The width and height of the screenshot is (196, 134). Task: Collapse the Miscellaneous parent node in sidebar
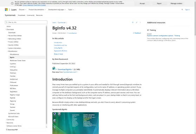(x=7, y=51)
